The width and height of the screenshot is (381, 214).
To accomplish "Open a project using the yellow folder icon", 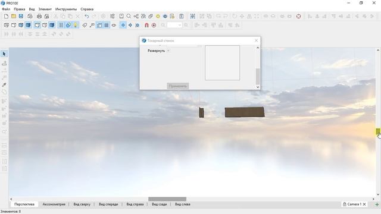I will point(14,16).
